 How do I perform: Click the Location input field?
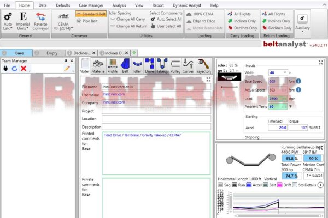click(156, 118)
